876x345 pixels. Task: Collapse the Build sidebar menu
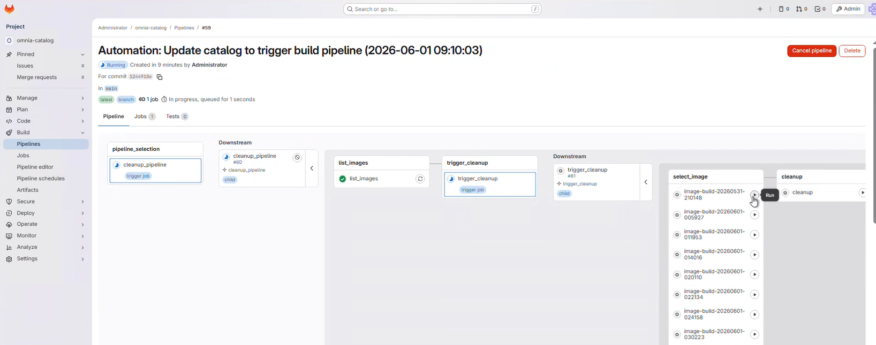[82, 133]
